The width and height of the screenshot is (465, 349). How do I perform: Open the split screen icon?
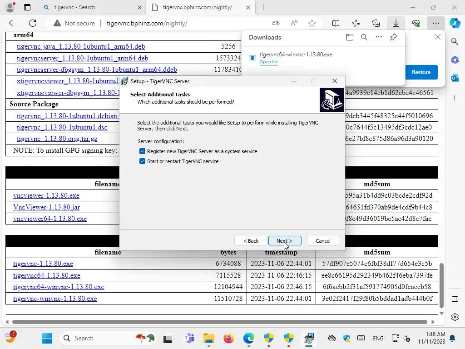pyautogui.click(x=336, y=23)
